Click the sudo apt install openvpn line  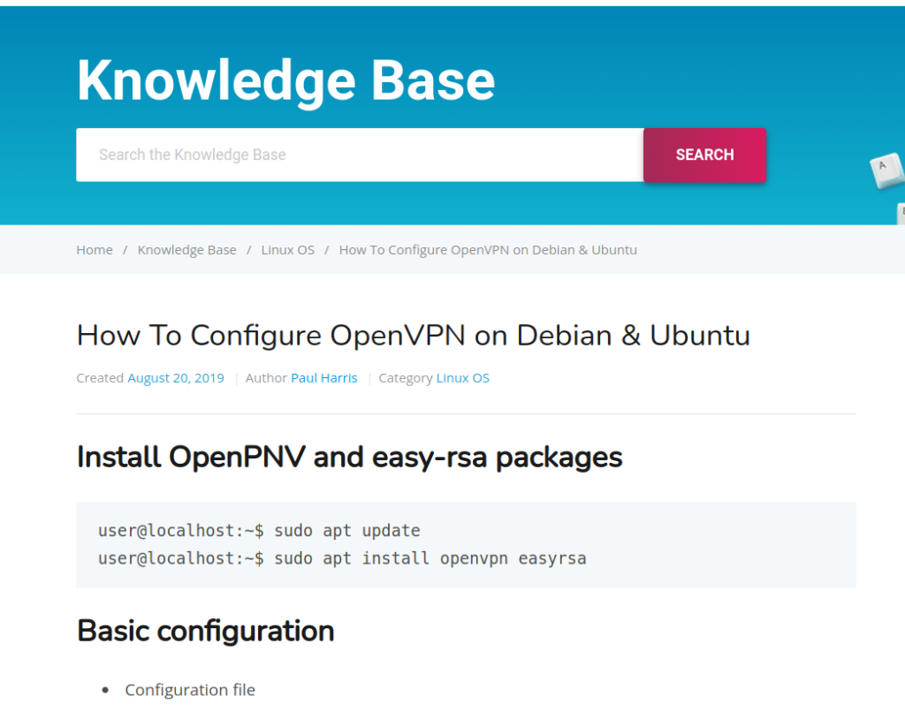342,558
